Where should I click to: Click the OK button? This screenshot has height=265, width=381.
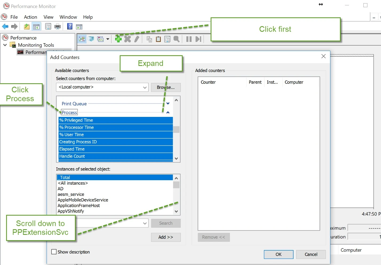(x=278, y=254)
